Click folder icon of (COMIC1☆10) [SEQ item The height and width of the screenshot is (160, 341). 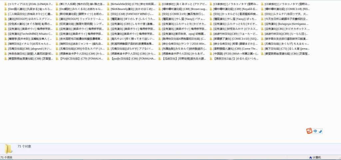(211, 39)
